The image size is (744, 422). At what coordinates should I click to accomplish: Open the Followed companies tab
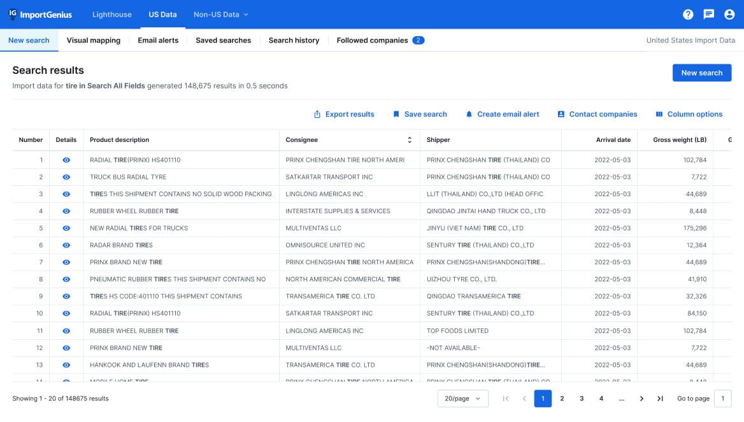[x=373, y=40]
